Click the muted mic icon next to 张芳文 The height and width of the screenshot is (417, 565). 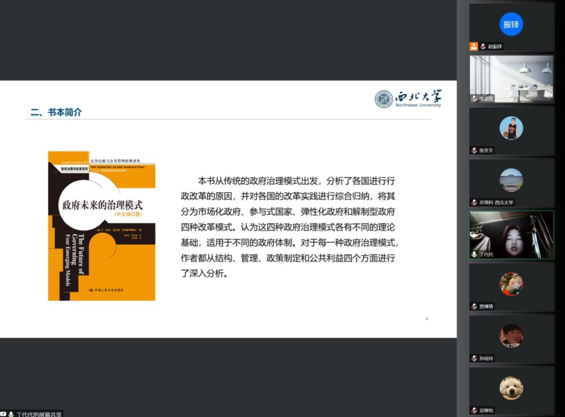[474, 150]
